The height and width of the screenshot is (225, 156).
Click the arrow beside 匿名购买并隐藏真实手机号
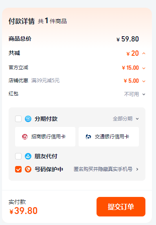click(137, 169)
